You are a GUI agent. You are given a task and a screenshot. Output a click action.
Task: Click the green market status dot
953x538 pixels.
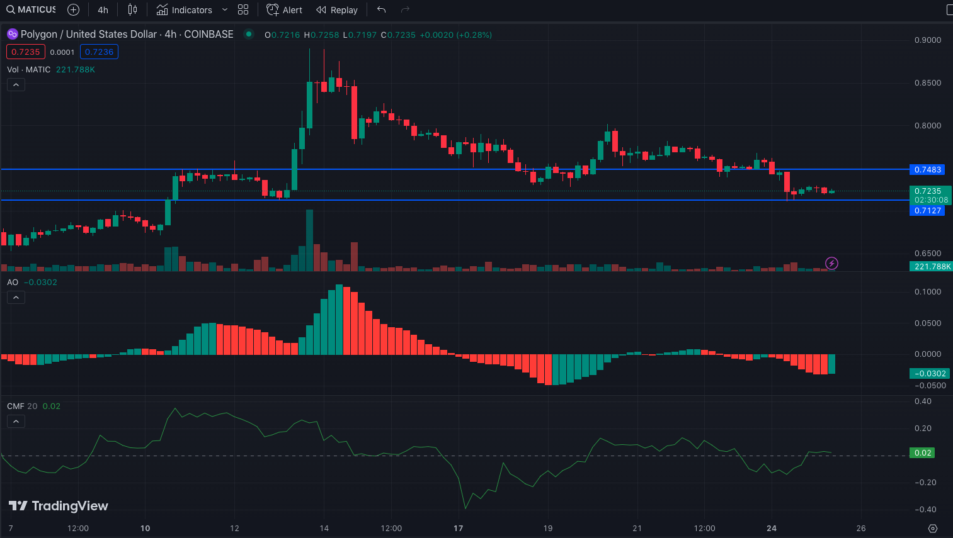(249, 34)
